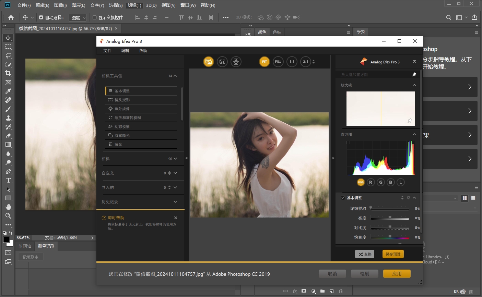Click the Zoom tool magnifier icon
Screen dimensions: 482x297
[8, 216]
